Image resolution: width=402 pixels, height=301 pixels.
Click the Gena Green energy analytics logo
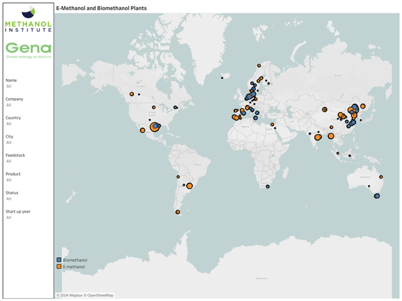click(28, 50)
